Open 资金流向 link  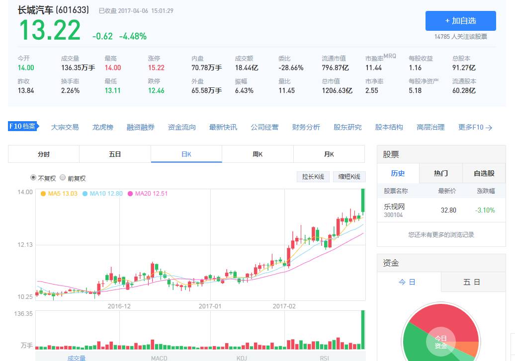coord(181,127)
